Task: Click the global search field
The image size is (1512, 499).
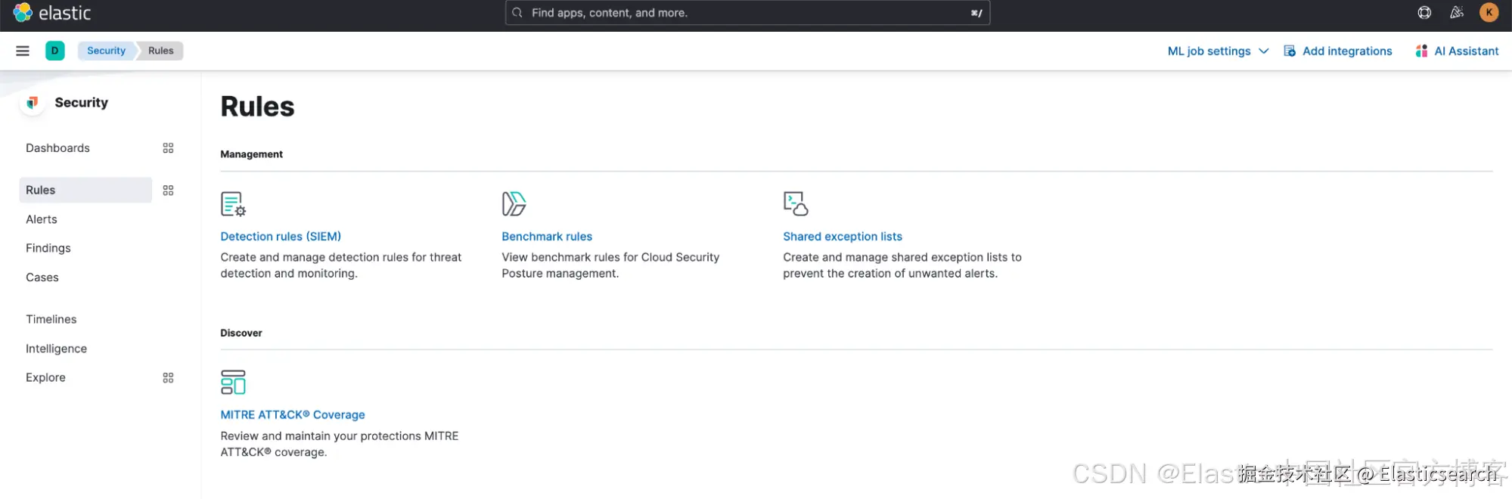Action: click(x=747, y=13)
